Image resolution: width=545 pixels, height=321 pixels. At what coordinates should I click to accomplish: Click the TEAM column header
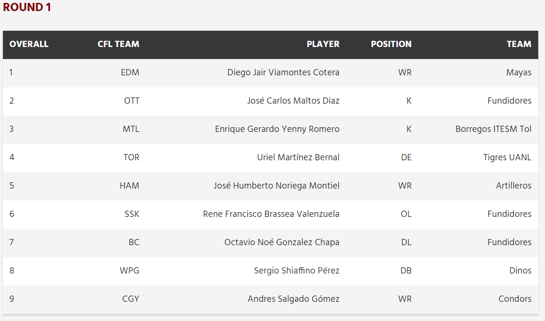click(519, 44)
